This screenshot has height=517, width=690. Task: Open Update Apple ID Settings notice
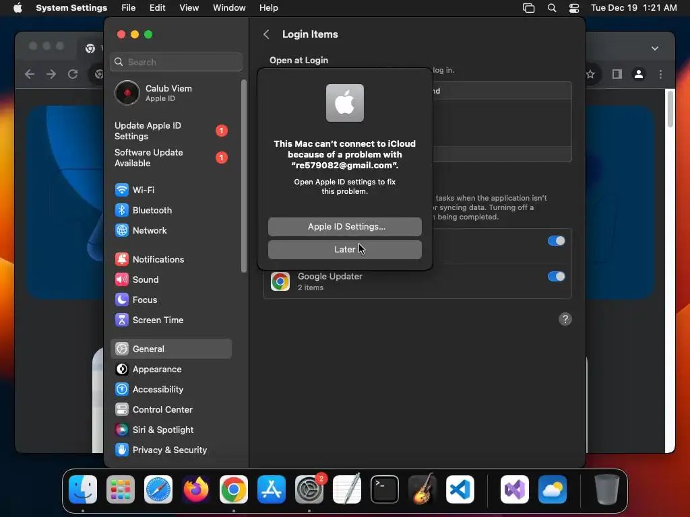pos(170,131)
